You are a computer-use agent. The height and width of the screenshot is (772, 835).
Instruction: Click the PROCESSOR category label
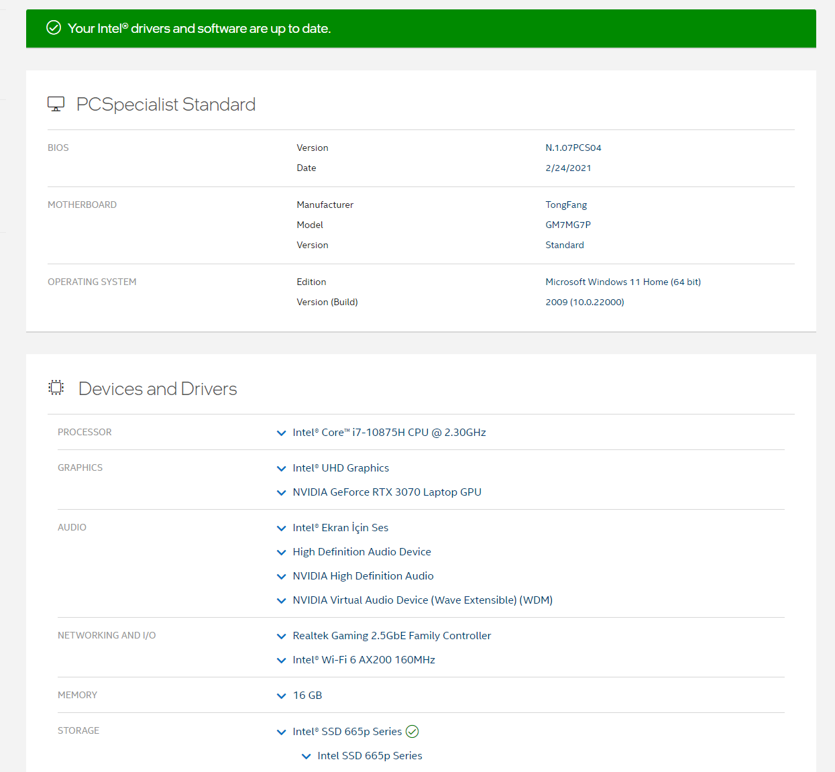[x=85, y=432]
